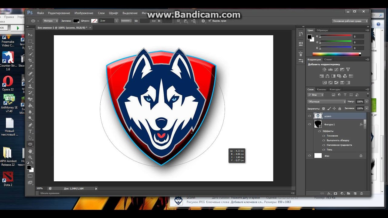Add a Curves adjustment

click(336, 70)
